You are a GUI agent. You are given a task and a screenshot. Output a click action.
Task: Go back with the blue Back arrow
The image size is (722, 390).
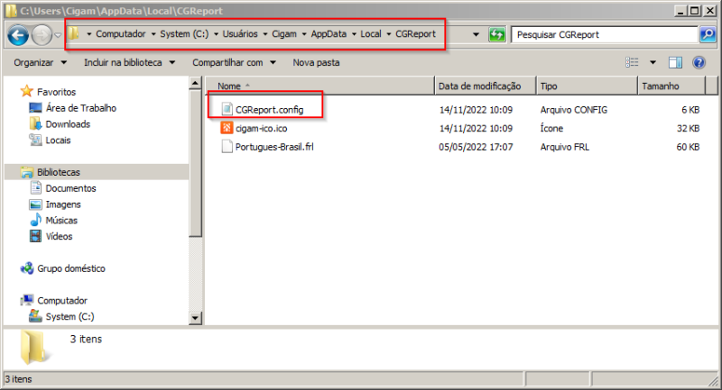pyautogui.click(x=18, y=35)
